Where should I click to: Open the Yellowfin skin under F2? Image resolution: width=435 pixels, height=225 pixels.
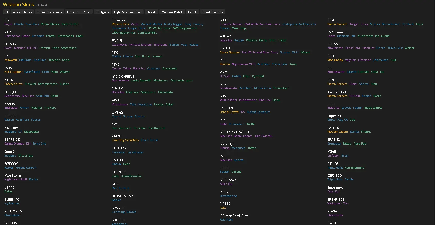pyautogui.click(x=11, y=60)
